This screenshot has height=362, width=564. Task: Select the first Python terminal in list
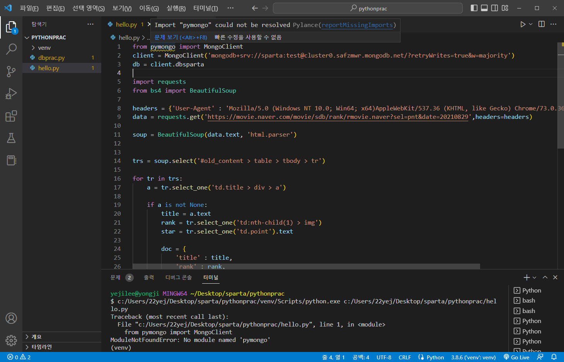pos(536,291)
